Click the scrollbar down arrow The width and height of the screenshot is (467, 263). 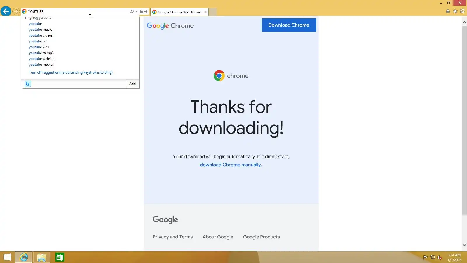point(464,245)
